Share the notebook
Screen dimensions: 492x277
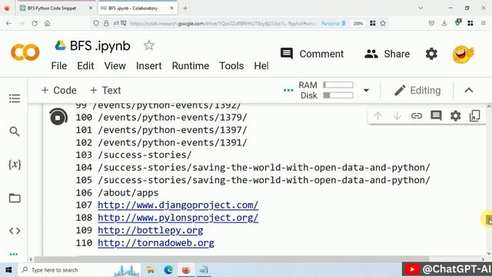pos(387,54)
